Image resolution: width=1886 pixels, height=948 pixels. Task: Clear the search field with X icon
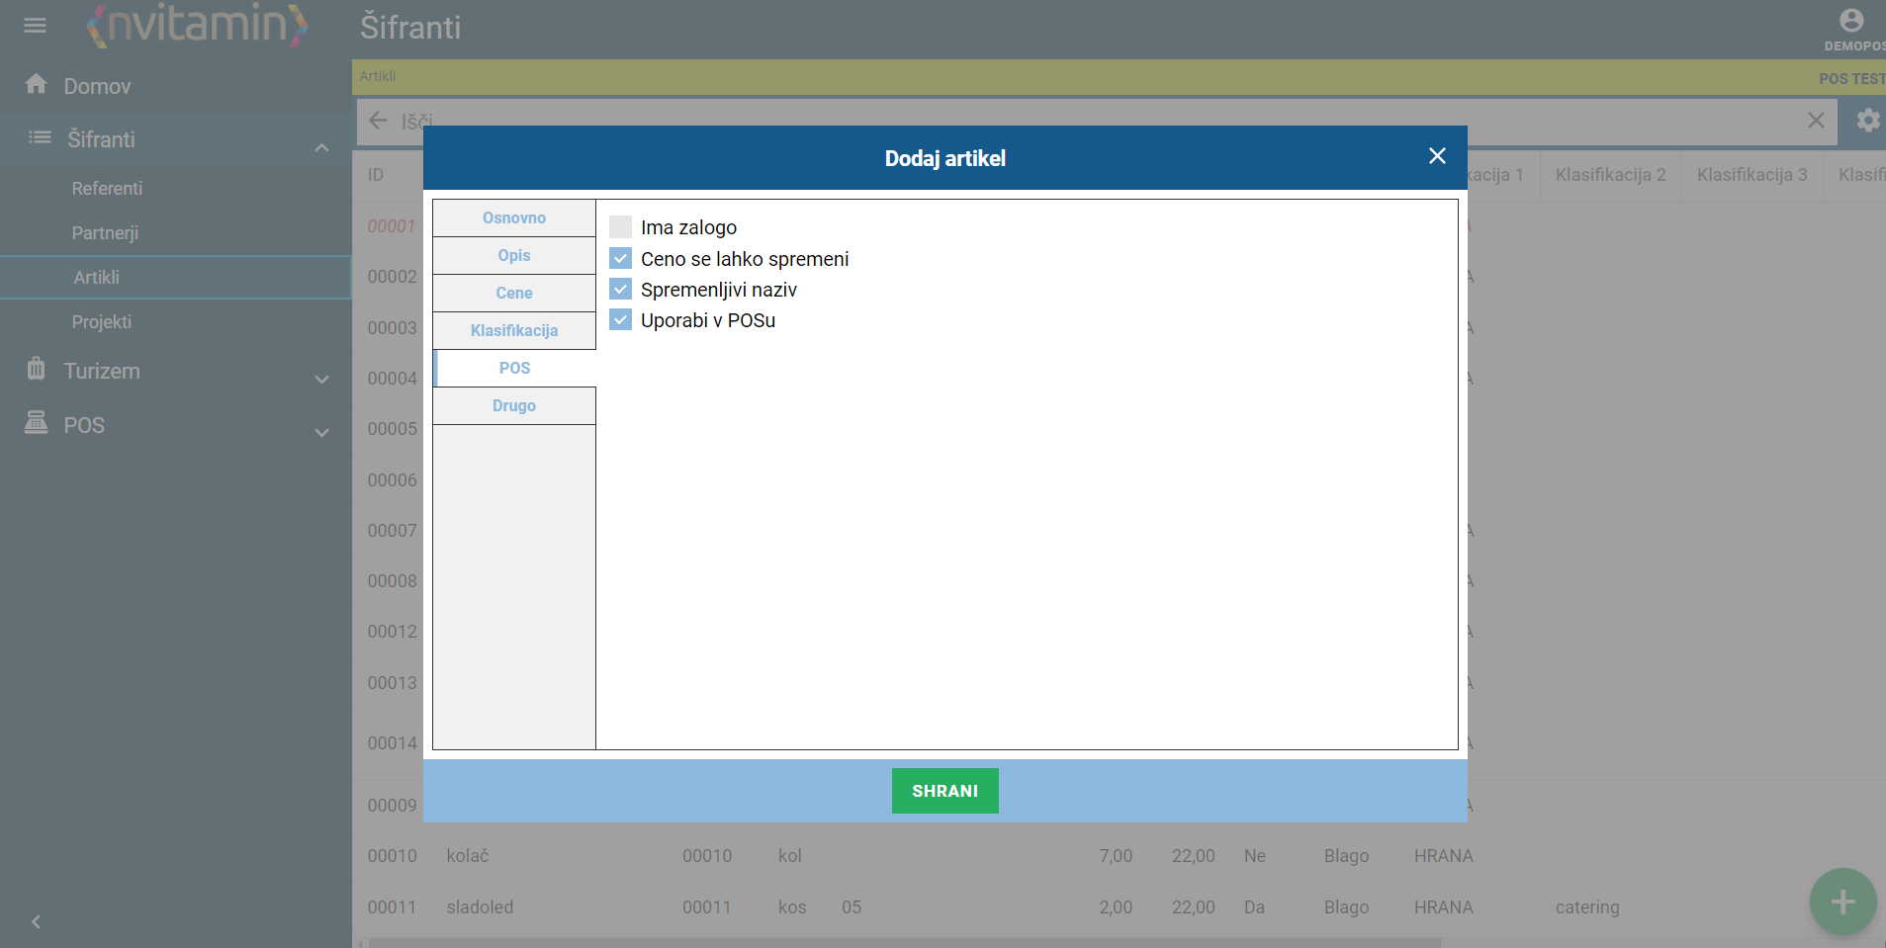(x=1816, y=121)
